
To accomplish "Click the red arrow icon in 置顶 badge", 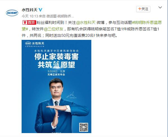I will click(x=25, y=22).
